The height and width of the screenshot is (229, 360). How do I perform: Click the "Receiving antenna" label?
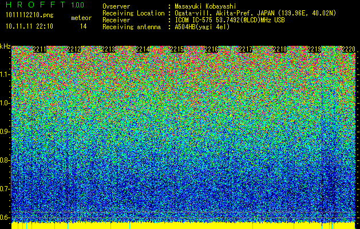click(132, 27)
